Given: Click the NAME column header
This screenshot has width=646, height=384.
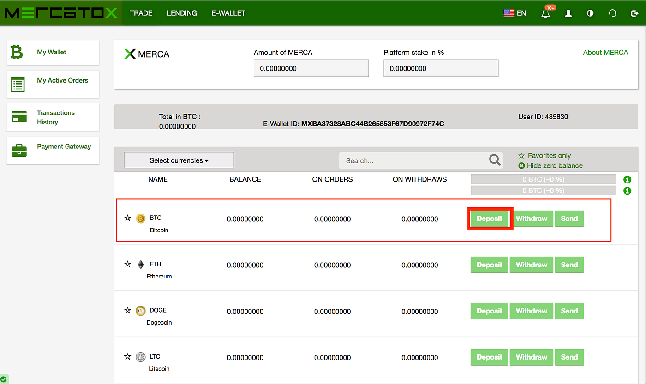Looking at the screenshot, I should pos(158,179).
